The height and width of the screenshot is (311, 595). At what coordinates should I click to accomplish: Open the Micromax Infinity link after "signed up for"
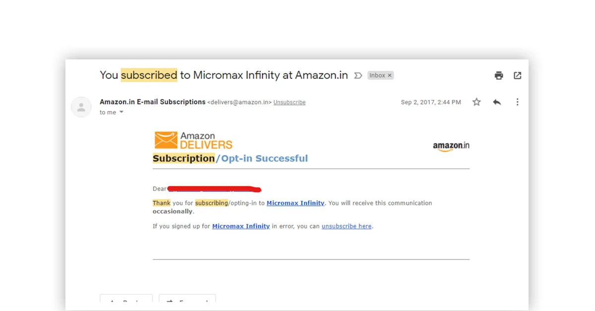(241, 226)
